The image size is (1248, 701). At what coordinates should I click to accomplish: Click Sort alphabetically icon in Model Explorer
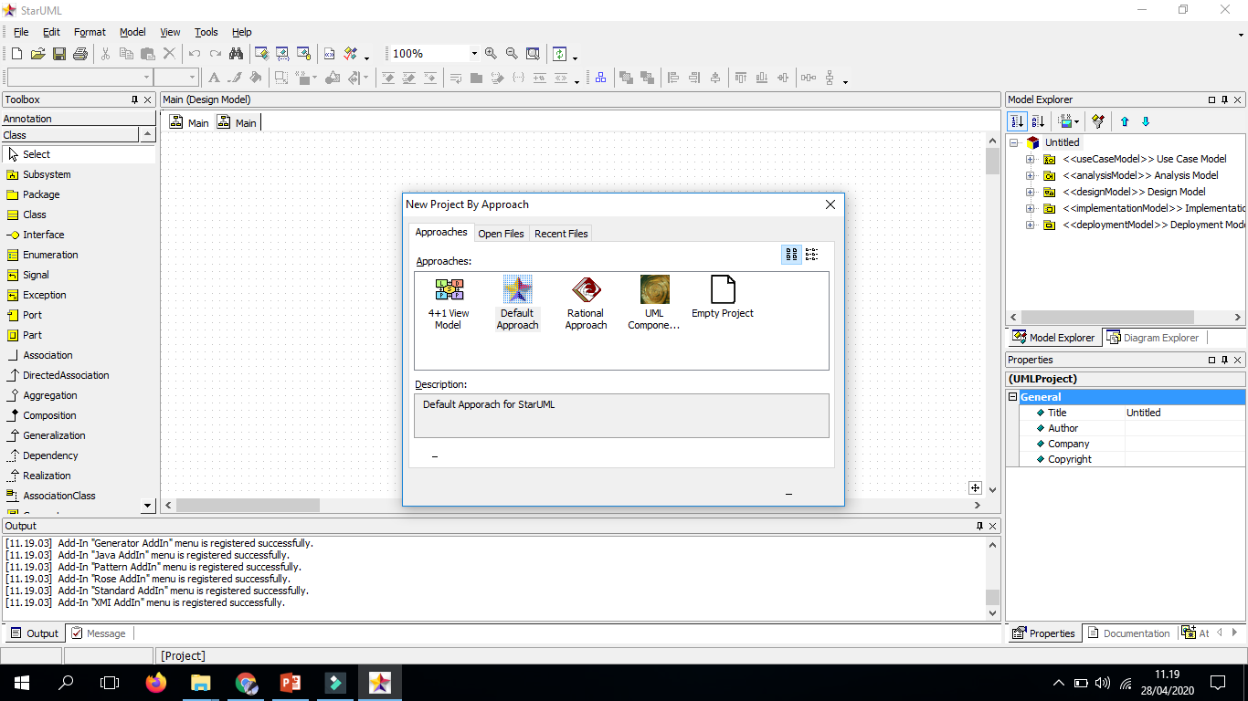point(1038,121)
